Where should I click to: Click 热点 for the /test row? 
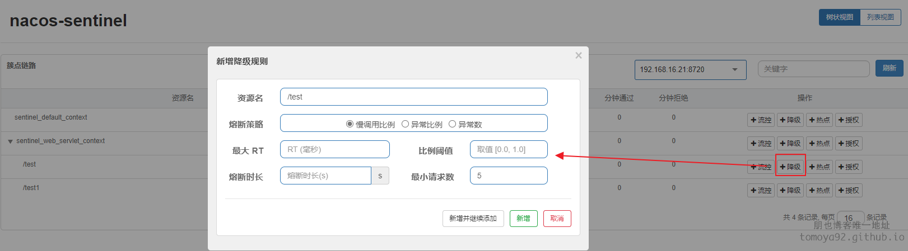tap(819, 167)
